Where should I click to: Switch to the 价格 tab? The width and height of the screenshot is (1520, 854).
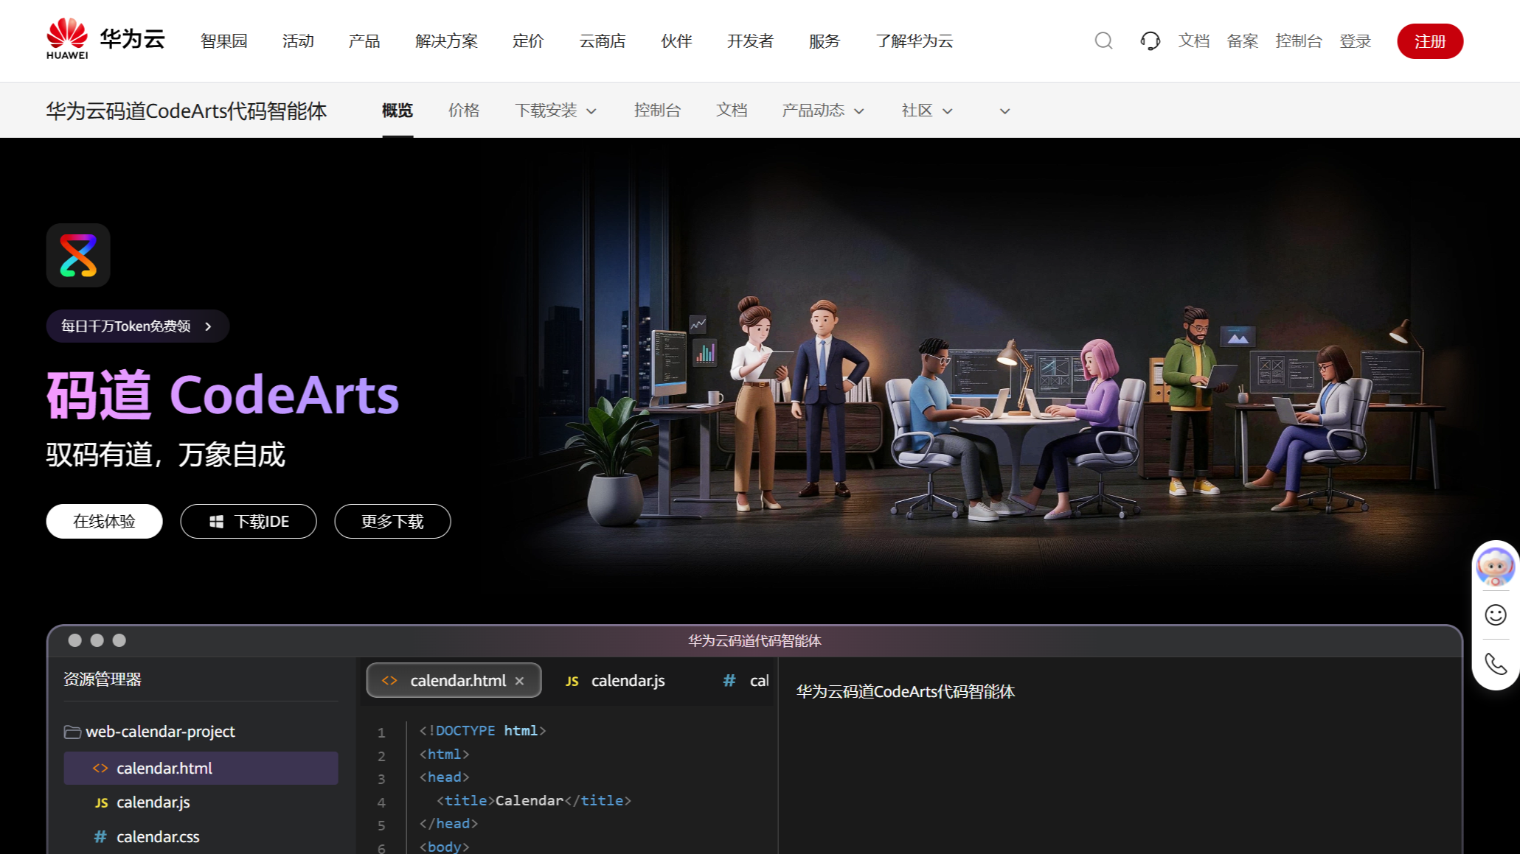[464, 111]
